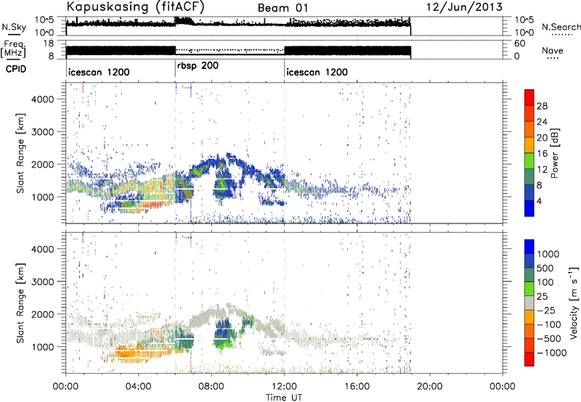Pick the gray -25 to 25 velocity swatch
Image resolution: width=581 pixels, height=402 pixels.
point(529,303)
